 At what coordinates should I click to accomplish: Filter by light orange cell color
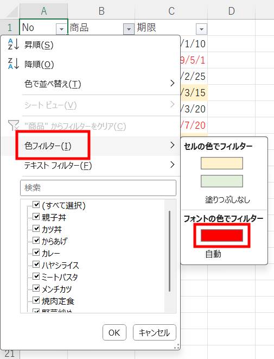[x=221, y=163]
